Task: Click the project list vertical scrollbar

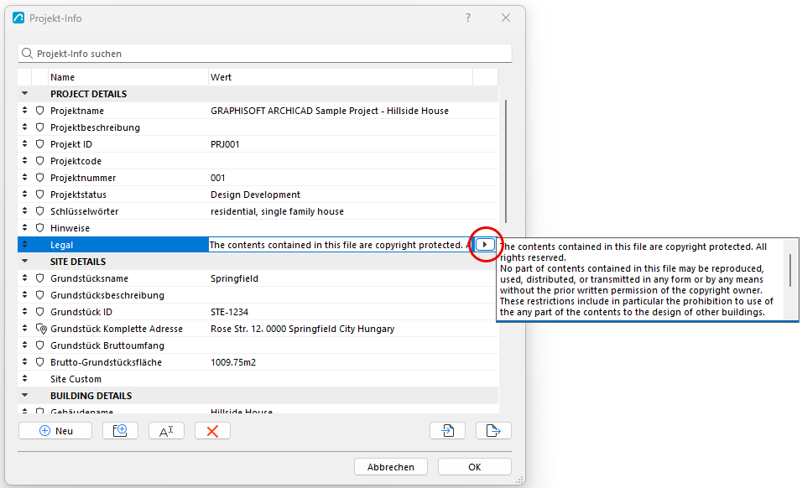Action: click(506, 162)
